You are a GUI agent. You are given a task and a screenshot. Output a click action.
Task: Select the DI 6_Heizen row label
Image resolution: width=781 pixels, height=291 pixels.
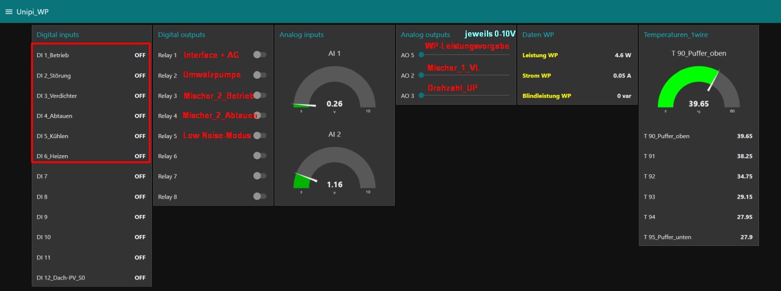click(x=52, y=156)
